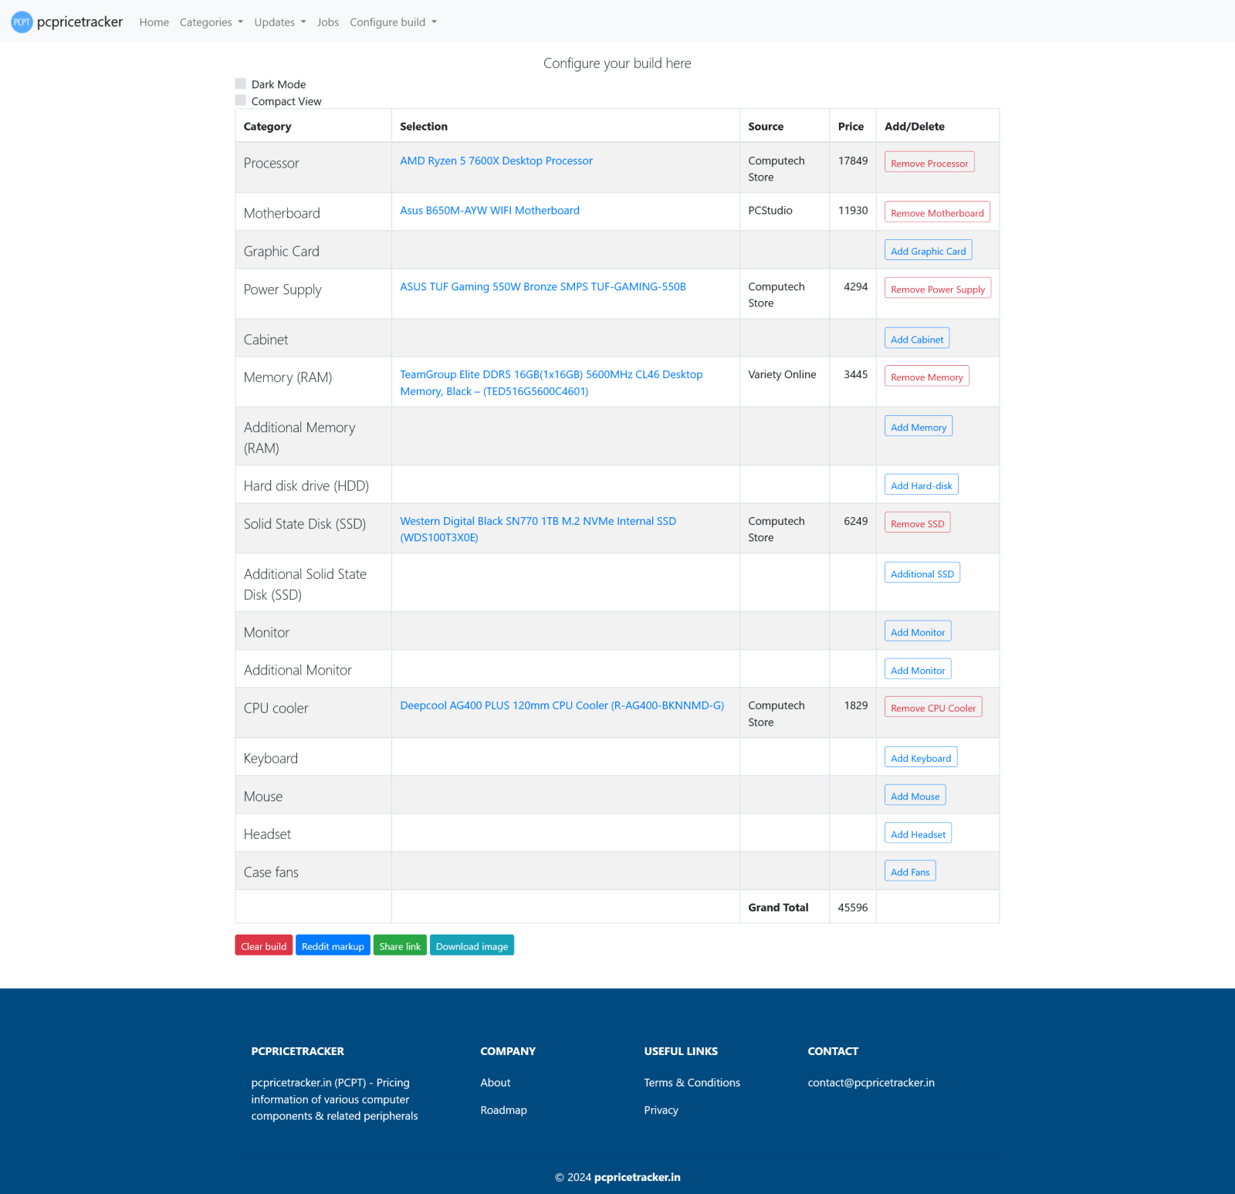This screenshot has width=1235, height=1194.
Task: Select memory price 3445
Action: click(855, 374)
